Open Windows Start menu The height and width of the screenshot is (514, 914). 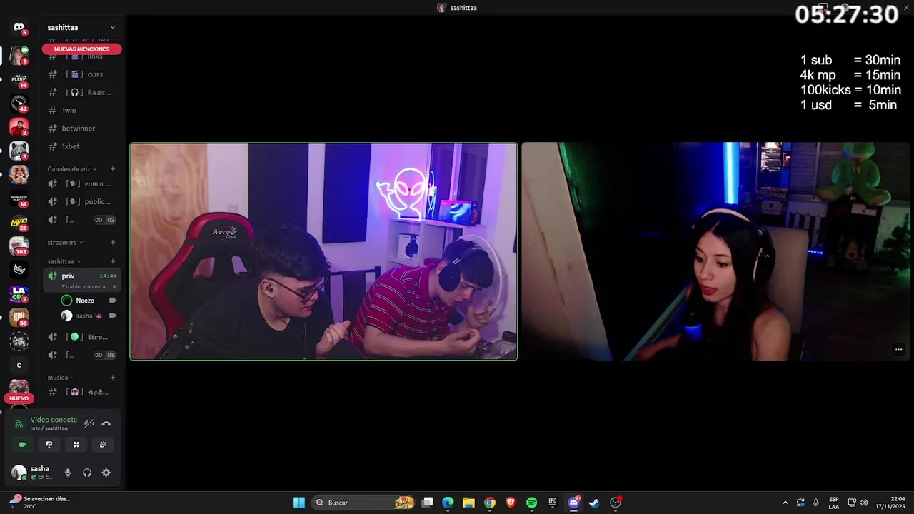pyautogui.click(x=299, y=503)
